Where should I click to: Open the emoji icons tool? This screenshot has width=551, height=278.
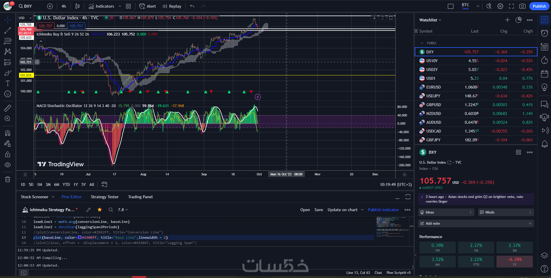pyautogui.click(x=8, y=94)
